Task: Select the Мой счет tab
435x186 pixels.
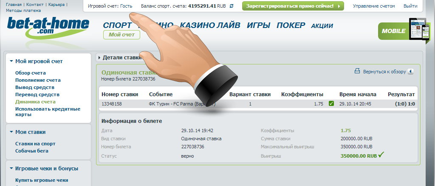Action: (121, 35)
